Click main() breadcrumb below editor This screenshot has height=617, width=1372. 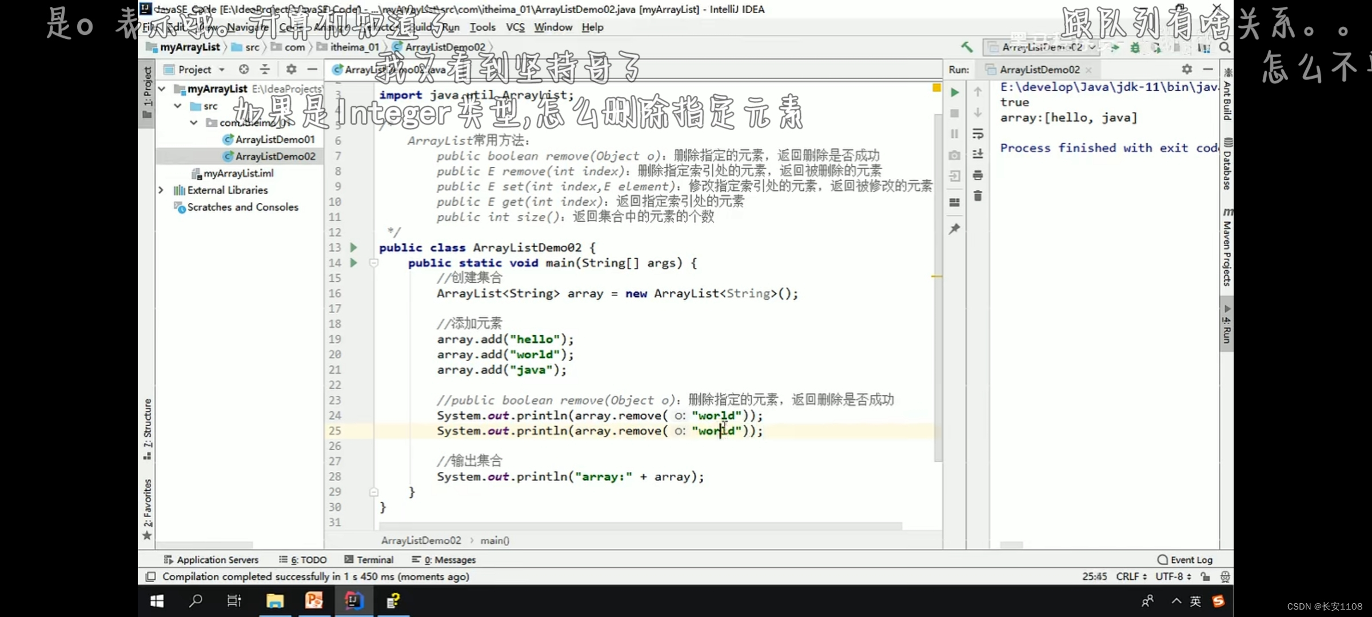494,540
